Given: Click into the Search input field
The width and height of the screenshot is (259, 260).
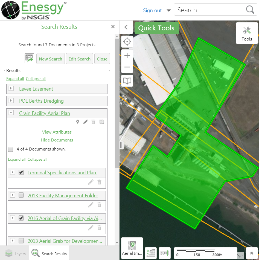Looking at the screenshot, I should [x=210, y=10].
